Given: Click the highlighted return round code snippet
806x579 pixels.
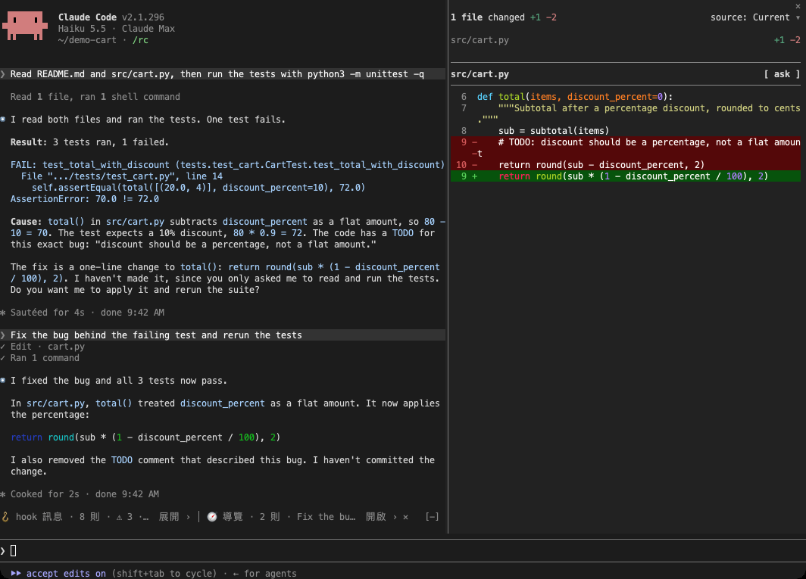Looking at the screenshot, I should [145, 437].
